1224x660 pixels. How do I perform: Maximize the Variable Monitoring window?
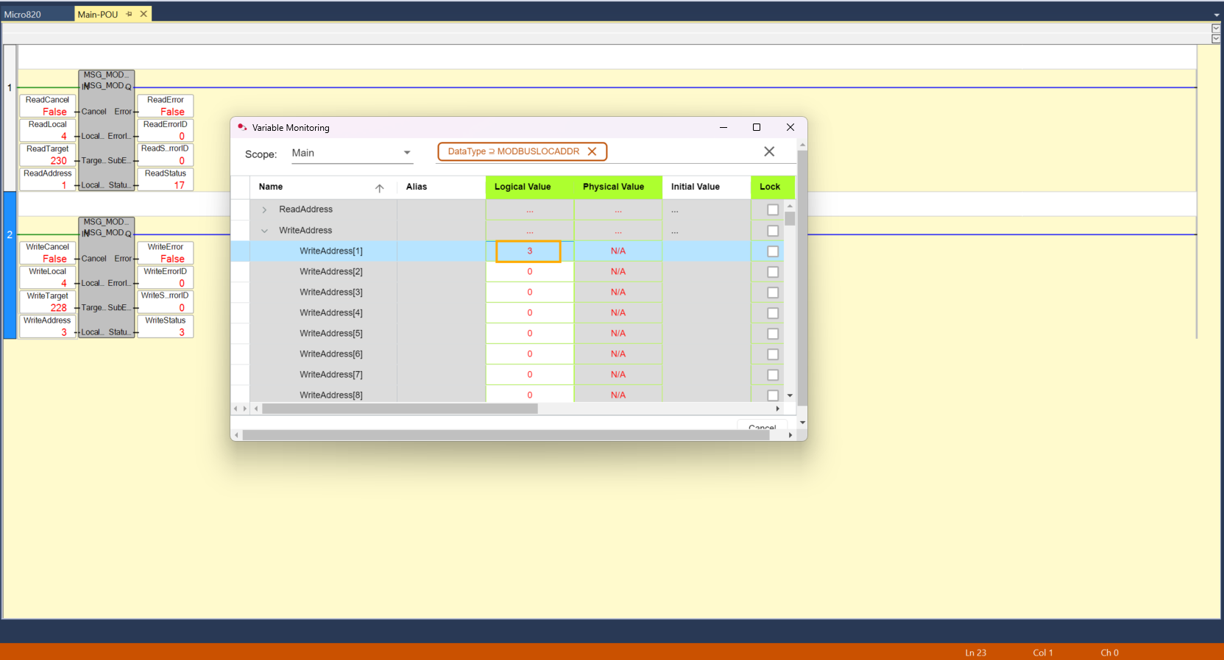point(756,127)
